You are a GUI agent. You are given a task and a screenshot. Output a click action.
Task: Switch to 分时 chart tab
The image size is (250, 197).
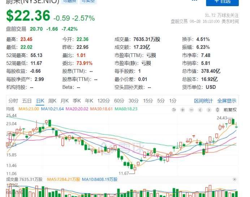[13, 101]
